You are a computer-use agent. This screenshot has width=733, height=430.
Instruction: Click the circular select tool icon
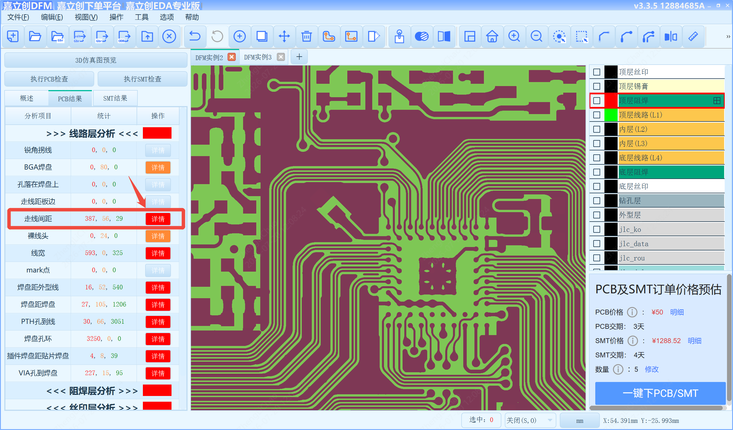coord(559,37)
